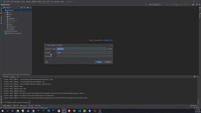201x113 pixels.
Task: Open the Project view dropdown
Action: tap(7, 8)
